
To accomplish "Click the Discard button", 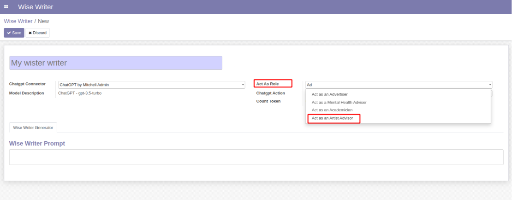I will [37, 33].
